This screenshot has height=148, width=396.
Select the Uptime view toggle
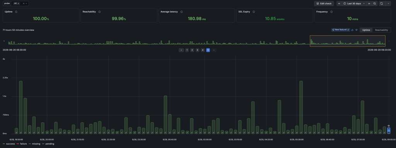click(x=366, y=30)
